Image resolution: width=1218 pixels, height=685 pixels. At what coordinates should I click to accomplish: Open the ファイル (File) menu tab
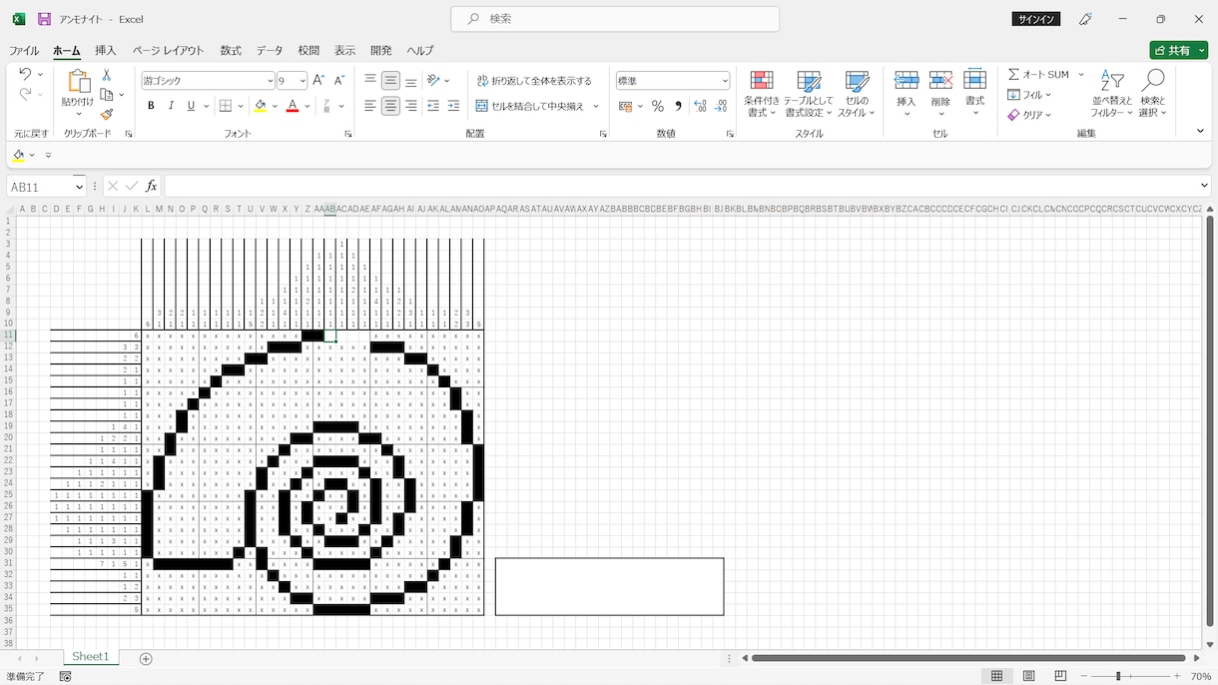[24, 51]
